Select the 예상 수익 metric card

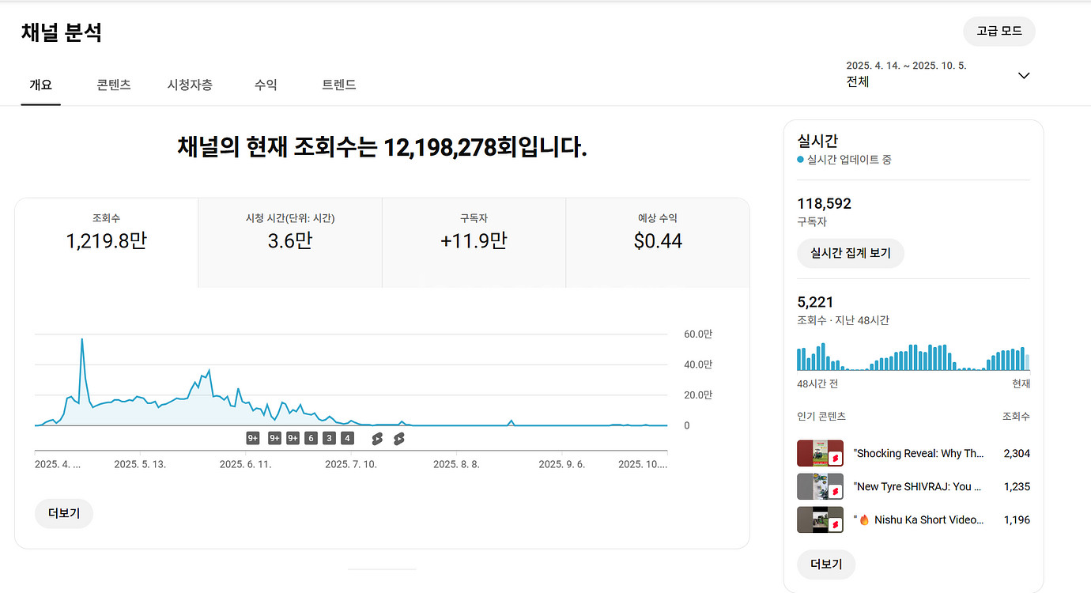coord(657,233)
